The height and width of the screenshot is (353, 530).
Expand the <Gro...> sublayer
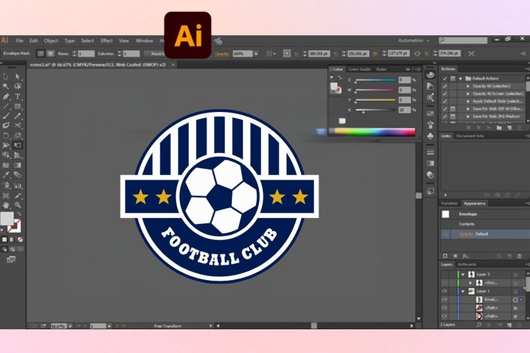point(470,283)
